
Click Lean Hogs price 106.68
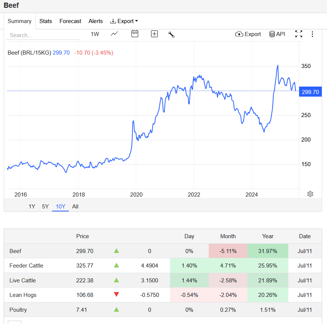85,295
